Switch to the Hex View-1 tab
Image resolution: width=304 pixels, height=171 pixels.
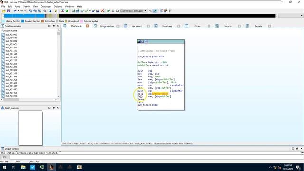click(x=137, y=26)
